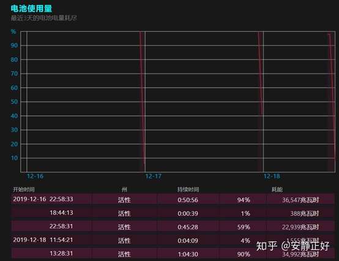Click the 0:00:39 duration cell

(x=188, y=213)
